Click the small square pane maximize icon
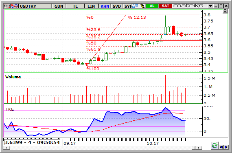 pos(225,11)
